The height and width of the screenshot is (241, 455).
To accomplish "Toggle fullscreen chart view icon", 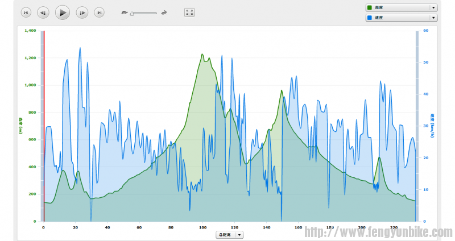I will (x=189, y=12).
